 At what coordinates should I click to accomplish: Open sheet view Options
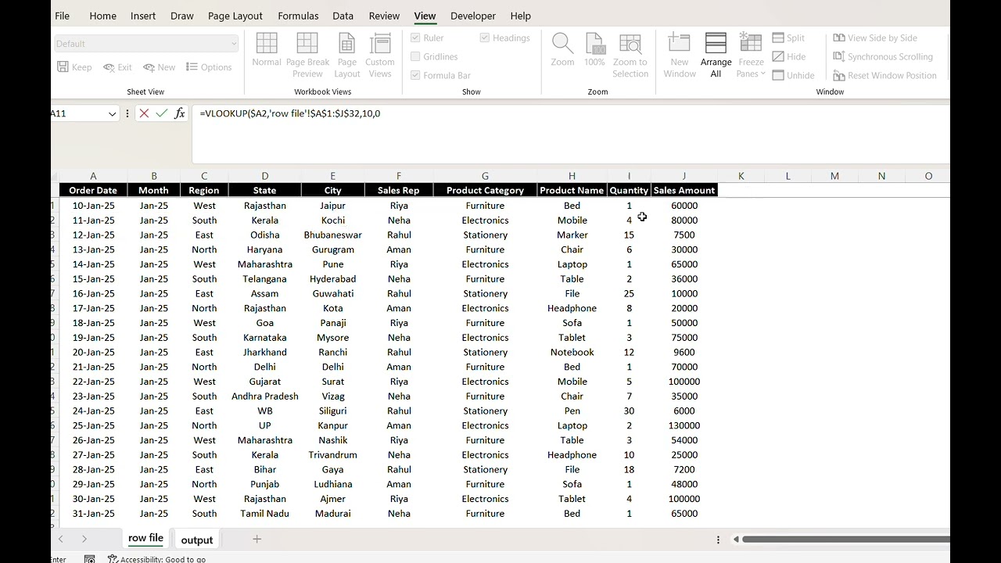pyautogui.click(x=209, y=67)
